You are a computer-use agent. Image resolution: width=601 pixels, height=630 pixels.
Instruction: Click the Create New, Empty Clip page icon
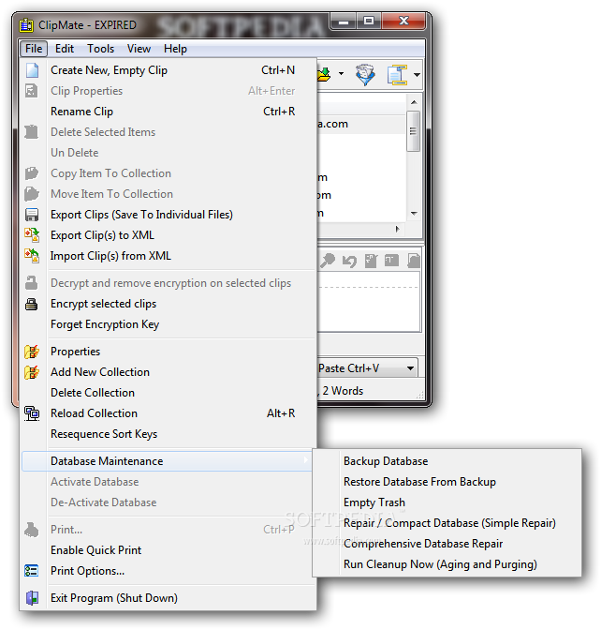[x=32, y=70]
